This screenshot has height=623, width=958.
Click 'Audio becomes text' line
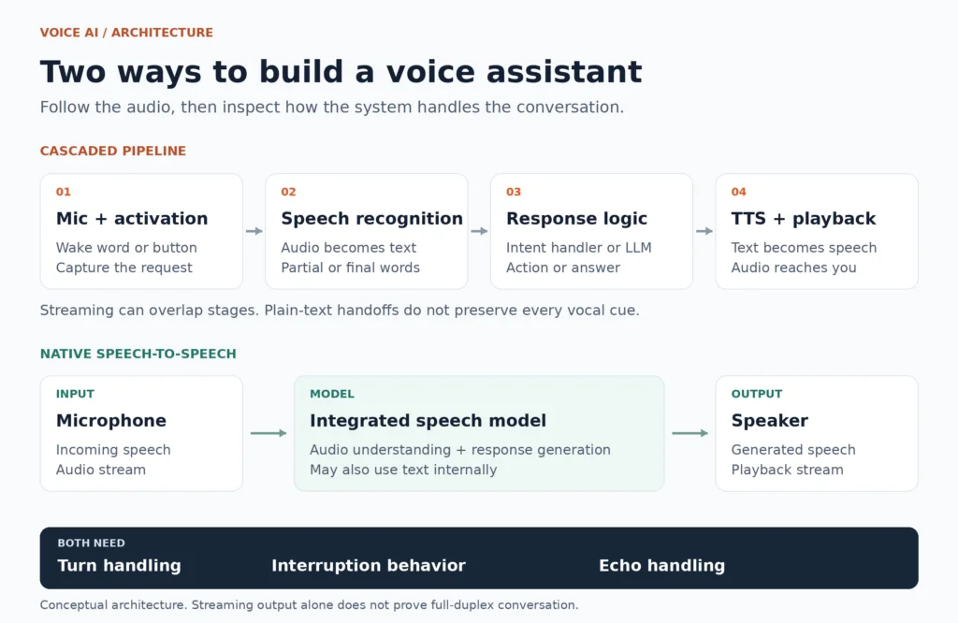click(348, 248)
